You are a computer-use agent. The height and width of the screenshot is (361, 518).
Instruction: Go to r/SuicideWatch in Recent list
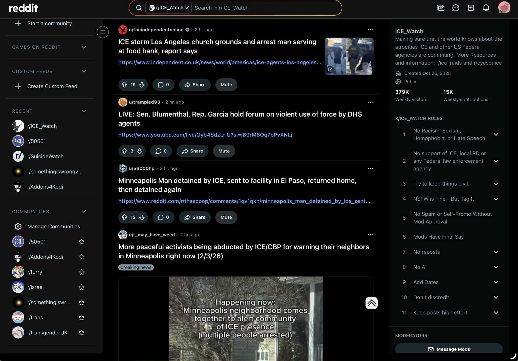46,156
